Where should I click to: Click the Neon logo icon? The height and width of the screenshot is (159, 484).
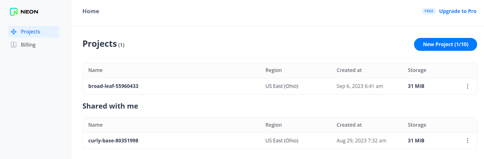[14, 12]
